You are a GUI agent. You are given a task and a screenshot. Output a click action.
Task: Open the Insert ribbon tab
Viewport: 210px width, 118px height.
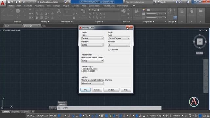(x=19, y=6)
